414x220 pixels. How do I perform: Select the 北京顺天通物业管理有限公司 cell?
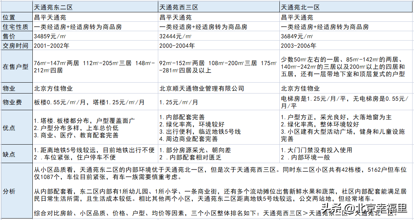coord(219,88)
